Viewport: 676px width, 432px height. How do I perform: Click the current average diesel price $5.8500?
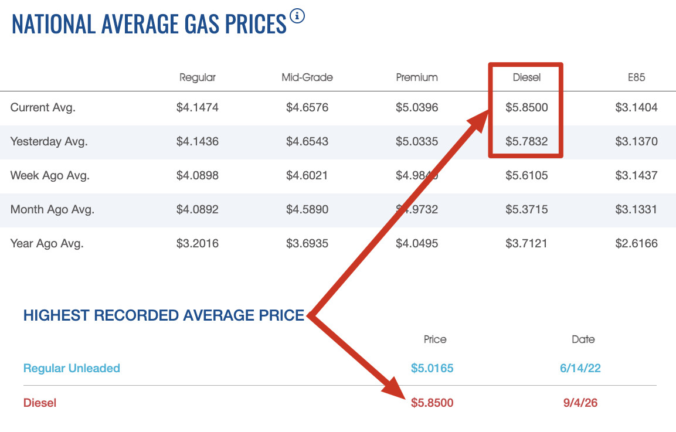[x=526, y=107]
